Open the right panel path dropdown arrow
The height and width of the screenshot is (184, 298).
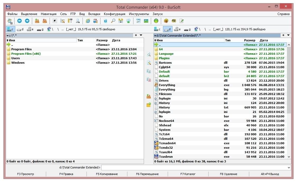click(x=155, y=36)
